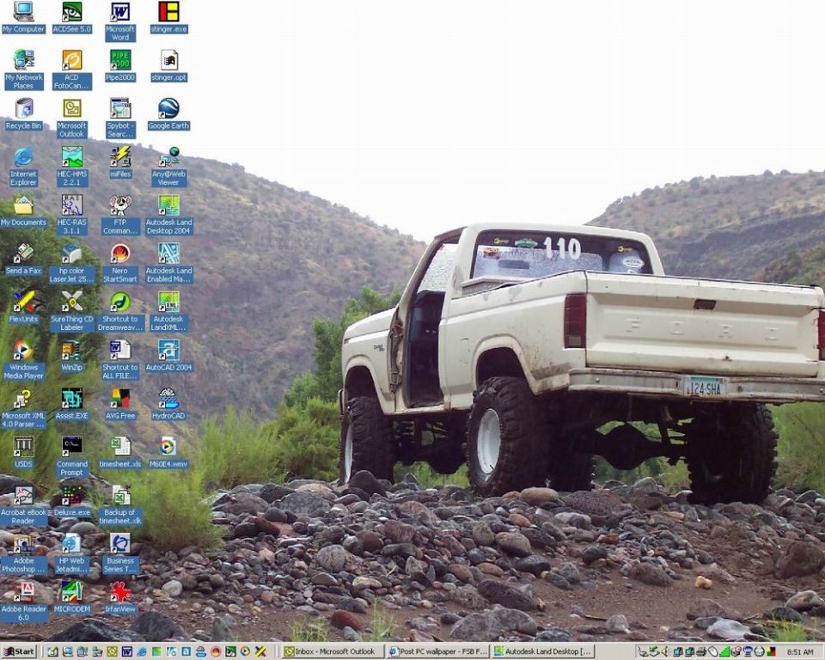Click the speaker volume tray icon

[664, 651]
